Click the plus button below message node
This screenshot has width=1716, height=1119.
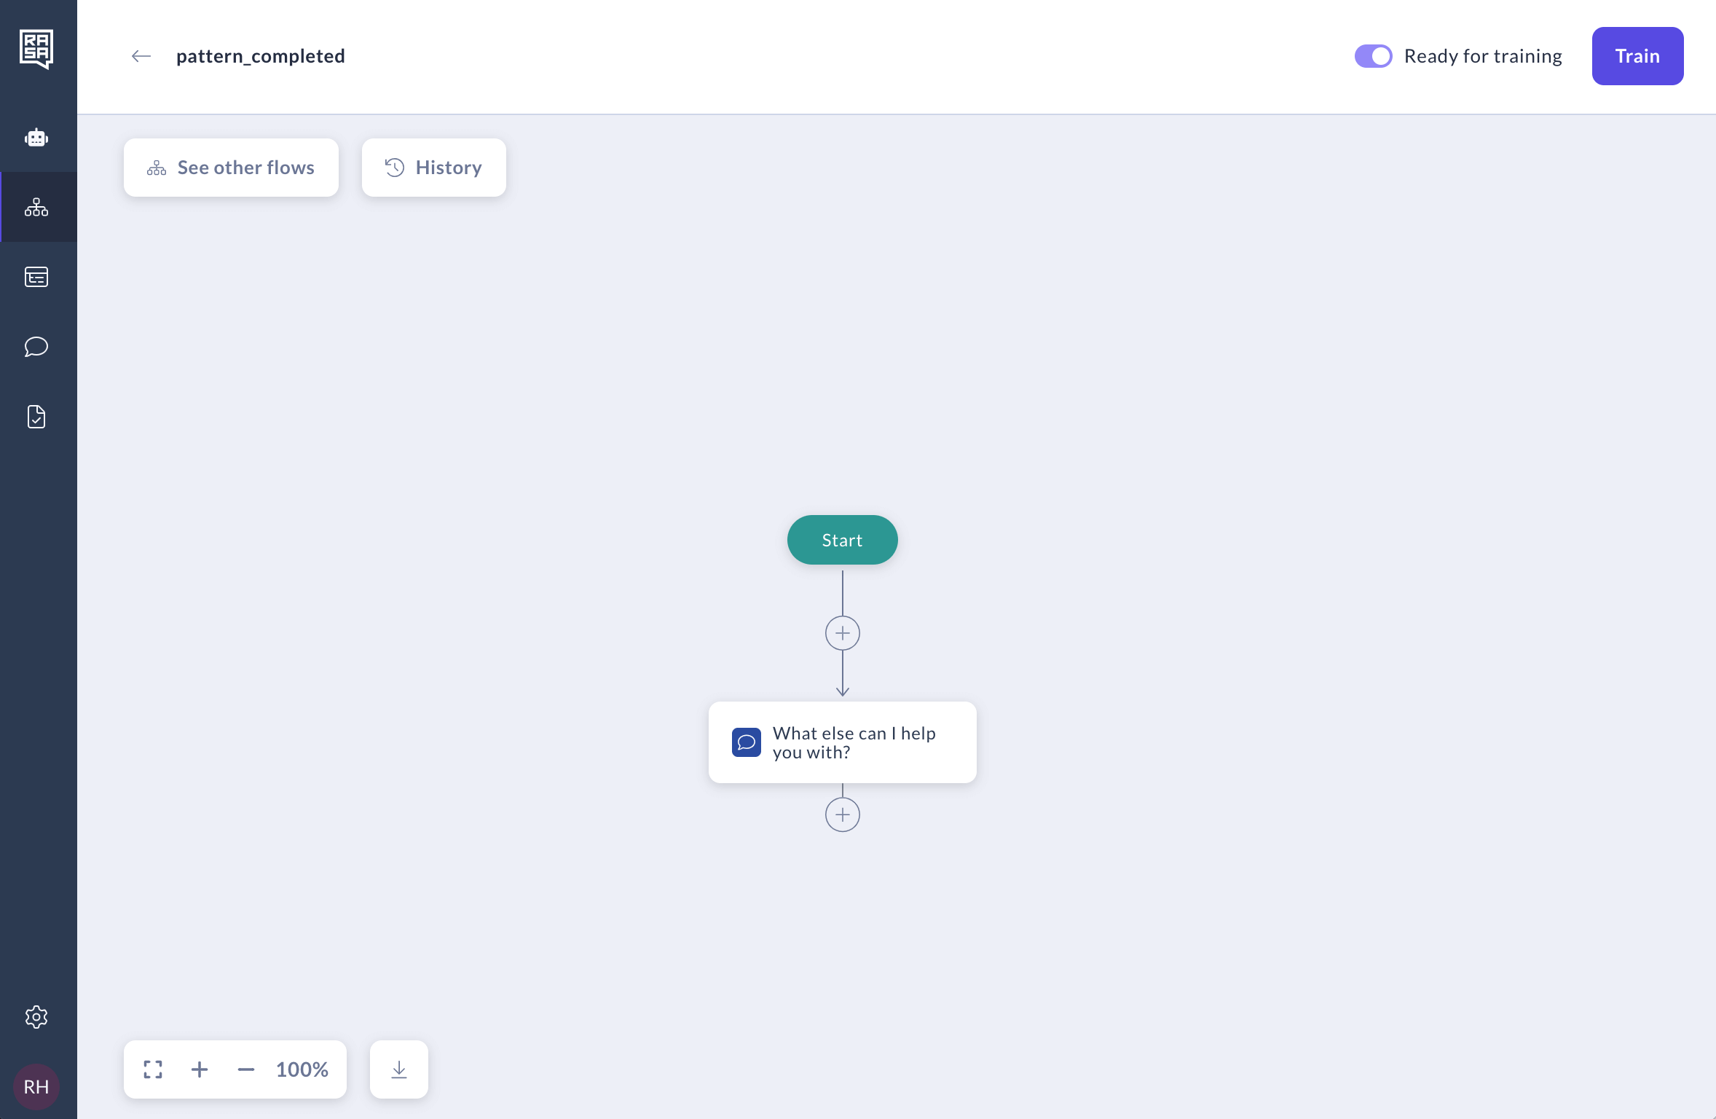[x=843, y=814]
